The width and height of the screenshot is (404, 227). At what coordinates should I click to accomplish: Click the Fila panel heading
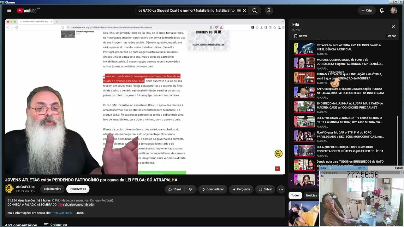296,24
